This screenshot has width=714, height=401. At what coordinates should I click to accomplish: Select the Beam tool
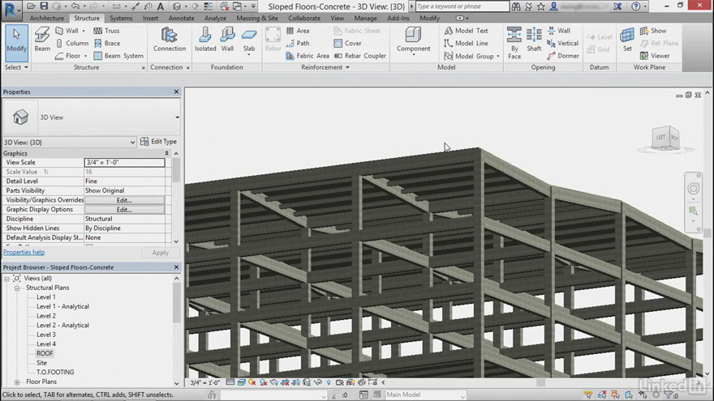tap(42, 39)
